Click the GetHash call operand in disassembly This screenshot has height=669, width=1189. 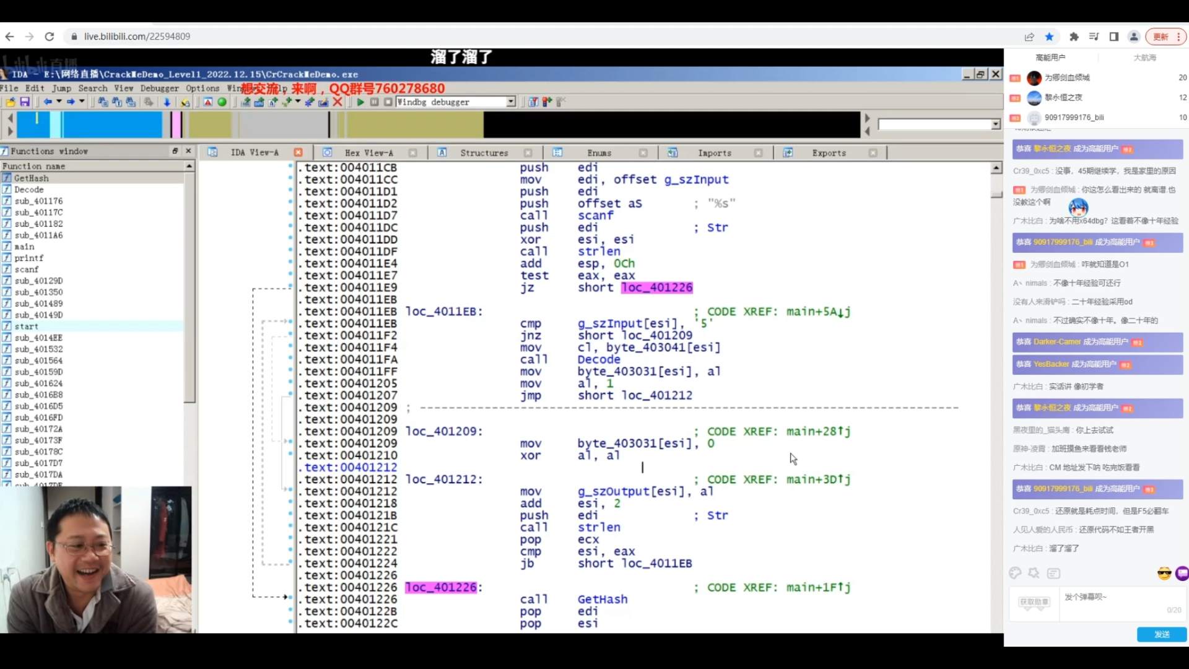[x=602, y=599]
